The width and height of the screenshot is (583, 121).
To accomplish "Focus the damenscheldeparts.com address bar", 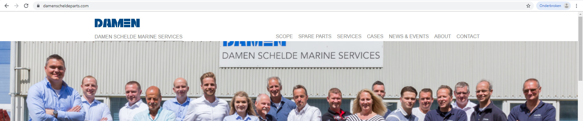I will pos(282,6).
